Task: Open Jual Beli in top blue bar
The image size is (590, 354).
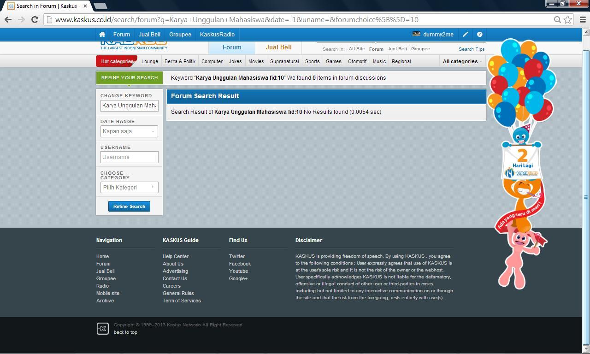Action: click(149, 35)
